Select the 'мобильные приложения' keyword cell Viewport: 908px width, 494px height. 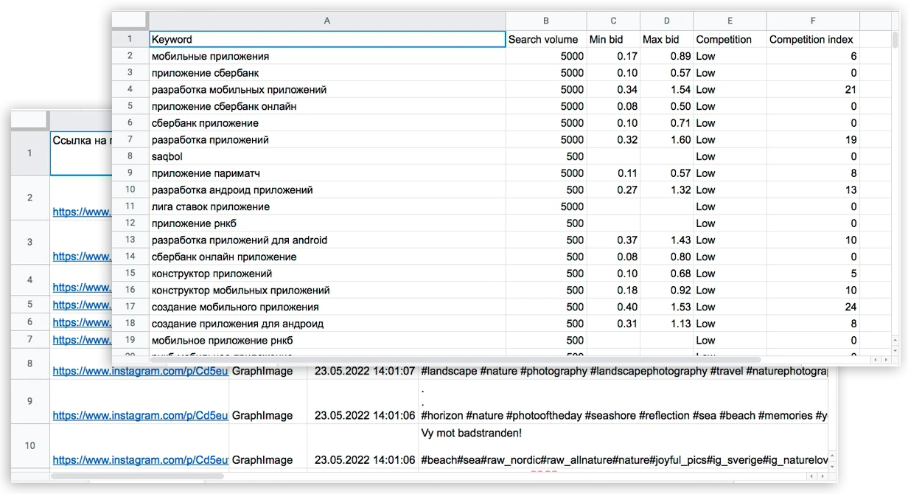pos(327,57)
